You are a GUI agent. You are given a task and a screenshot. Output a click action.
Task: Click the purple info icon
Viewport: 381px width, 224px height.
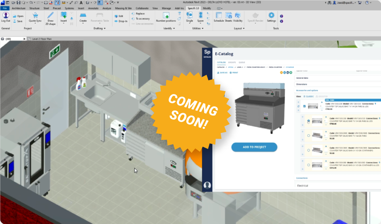coord(282,21)
